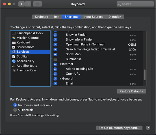
Task: Click the help question mark button
Action: 148,128
